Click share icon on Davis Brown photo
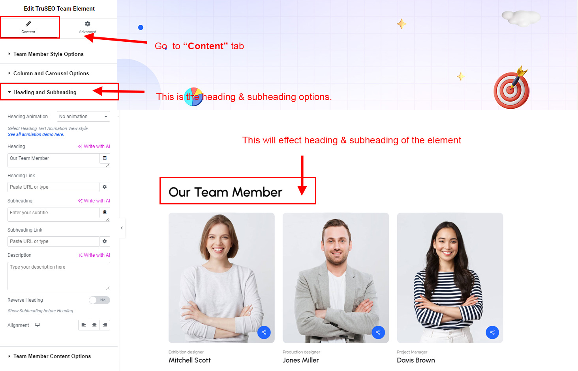This screenshot has width=578, height=371. tap(492, 332)
